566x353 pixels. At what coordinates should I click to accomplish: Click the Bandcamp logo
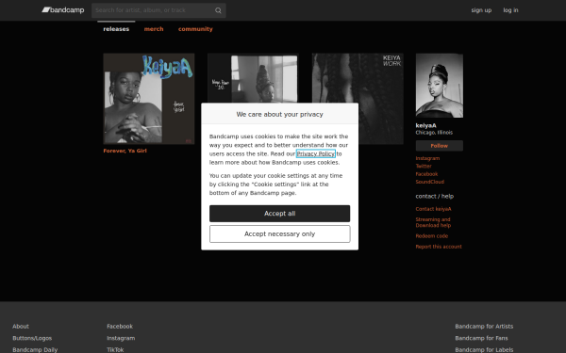(63, 10)
